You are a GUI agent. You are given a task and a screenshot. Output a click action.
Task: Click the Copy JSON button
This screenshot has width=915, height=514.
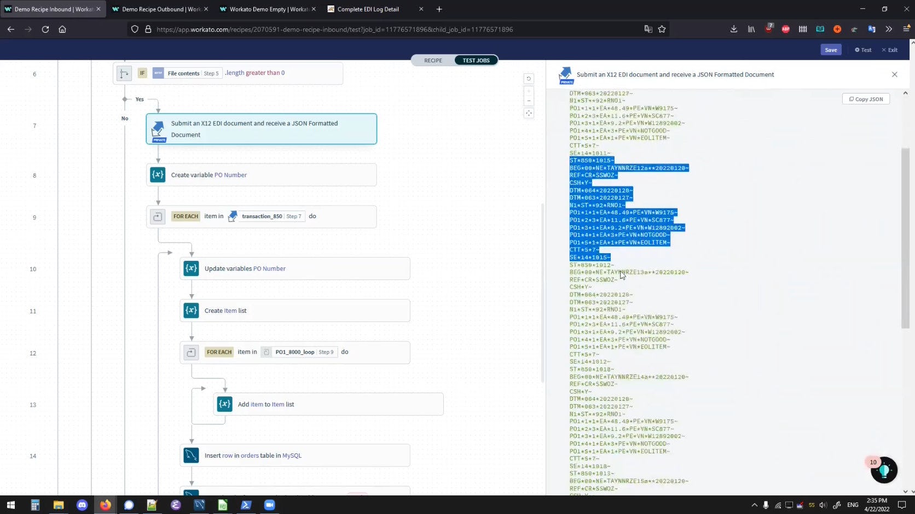click(865, 99)
